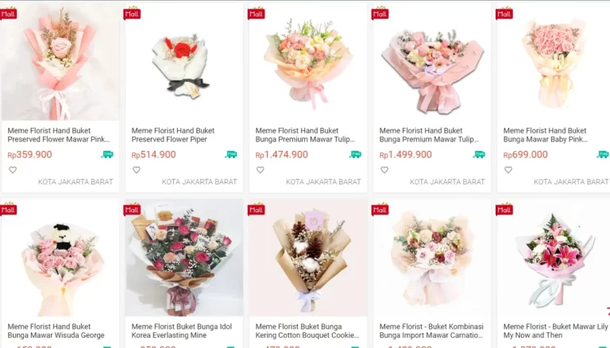Open Meme Florist Hand Buket Preserved Flower Piper
This screenshot has width=610, height=348.
click(x=172, y=135)
